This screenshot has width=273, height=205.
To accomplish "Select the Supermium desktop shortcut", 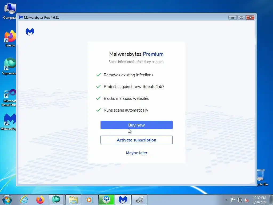I will (x=9, y=66).
